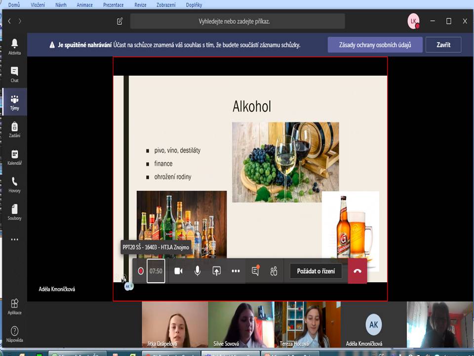Click the Nápověda help icon
The height and width of the screenshot is (356, 474).
[14, 333]
